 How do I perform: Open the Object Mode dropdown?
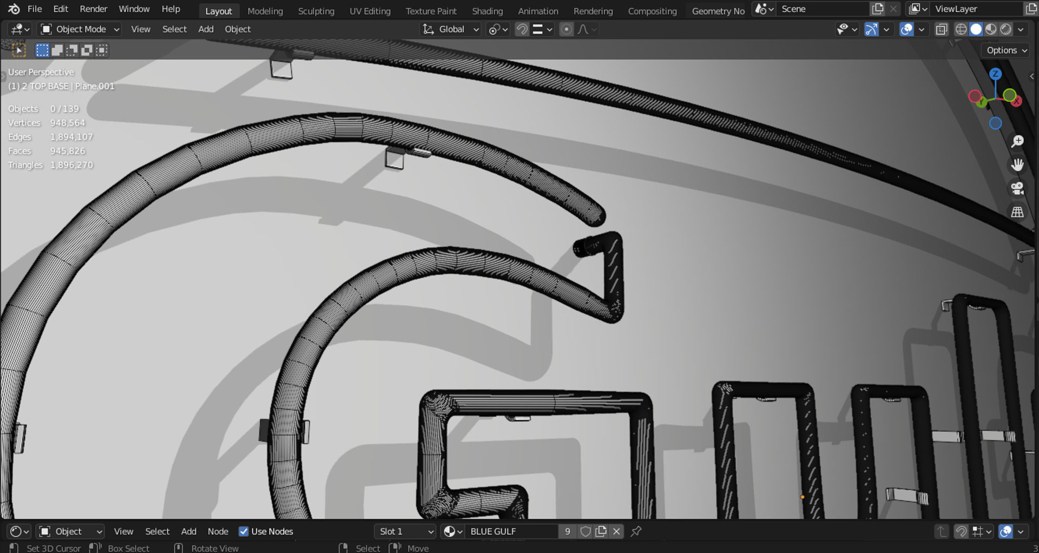click(80, 29)
